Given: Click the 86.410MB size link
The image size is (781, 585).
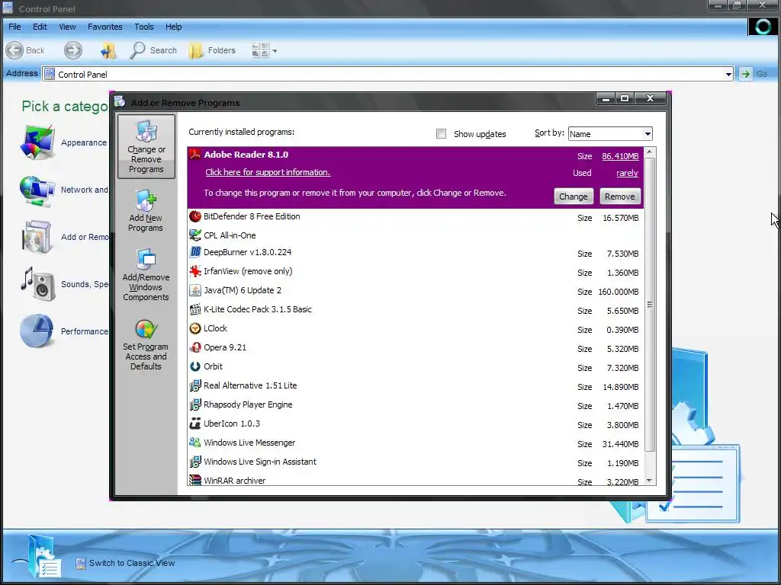Looking at the screenshot, I should pos(620,156).
